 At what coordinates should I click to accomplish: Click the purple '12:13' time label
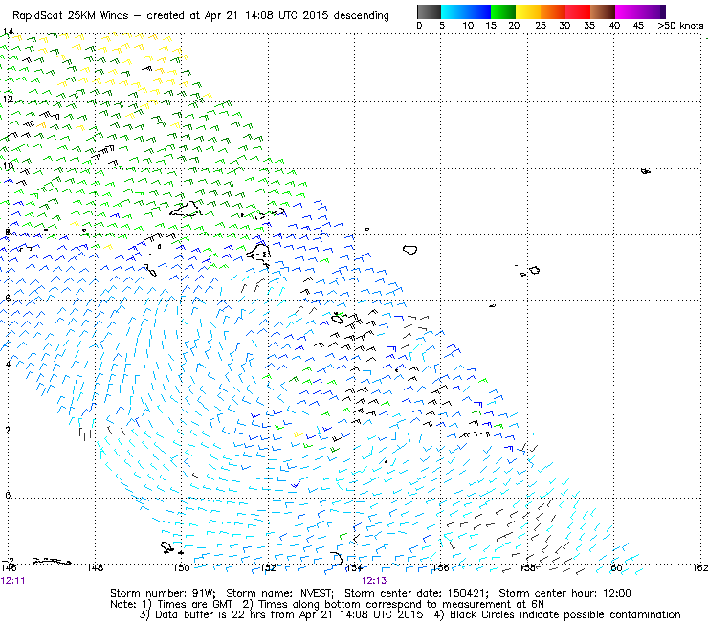[374, 581]
